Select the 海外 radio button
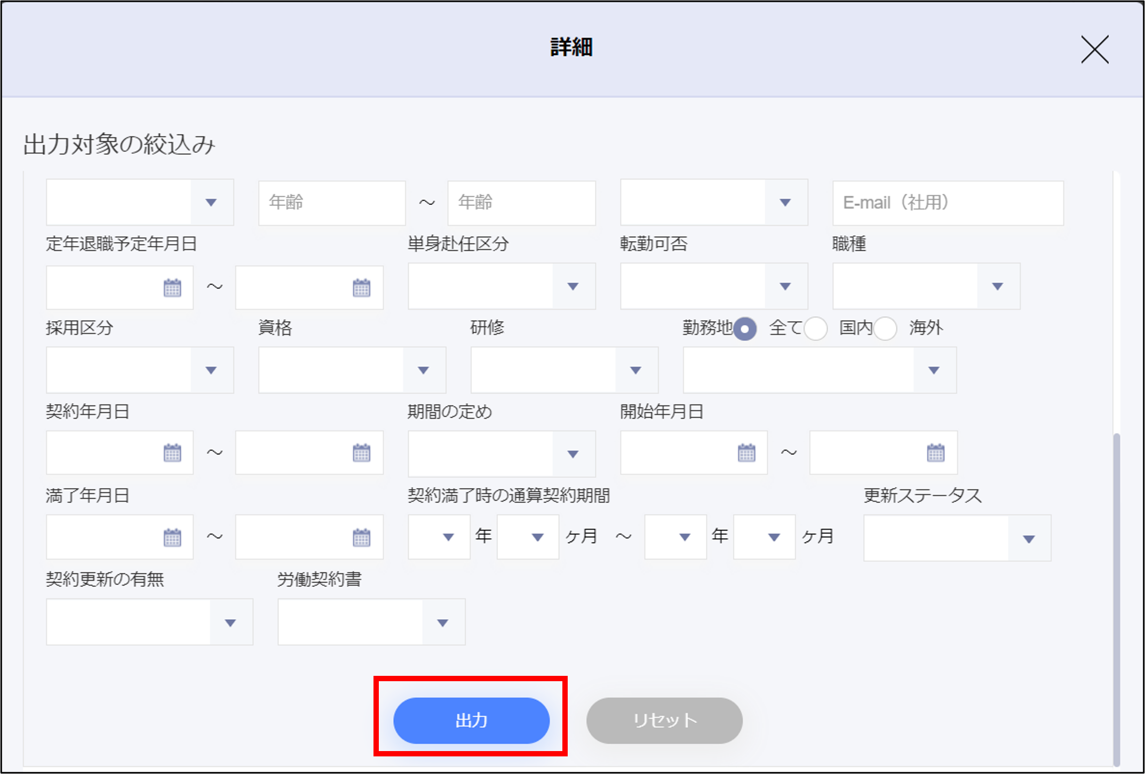Viewport: 1145px width, 774px height. point(885,329)
